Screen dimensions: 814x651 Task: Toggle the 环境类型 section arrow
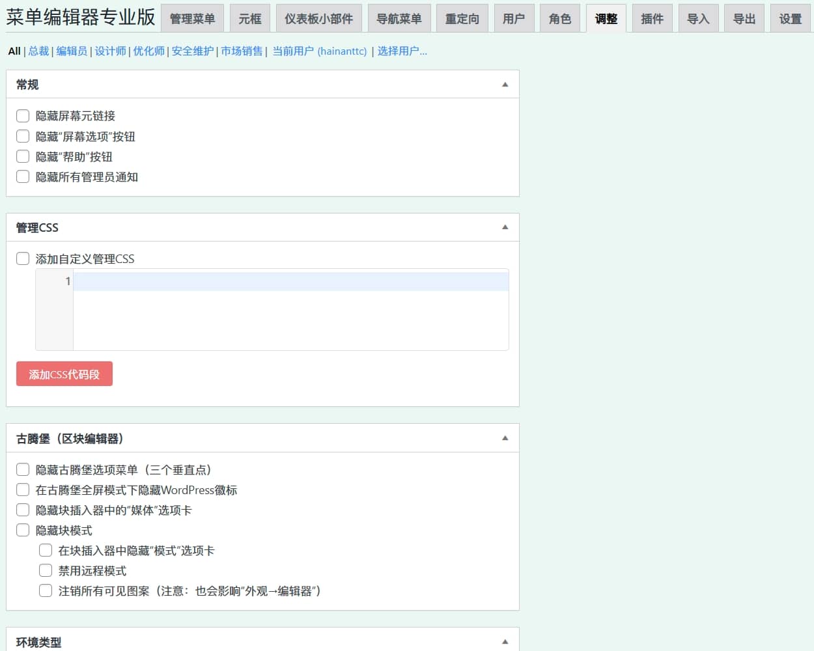point(505,642)
